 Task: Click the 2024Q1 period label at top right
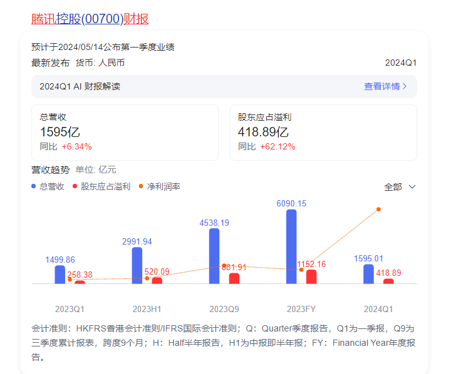pyautogui.click(x=401, y=63)
